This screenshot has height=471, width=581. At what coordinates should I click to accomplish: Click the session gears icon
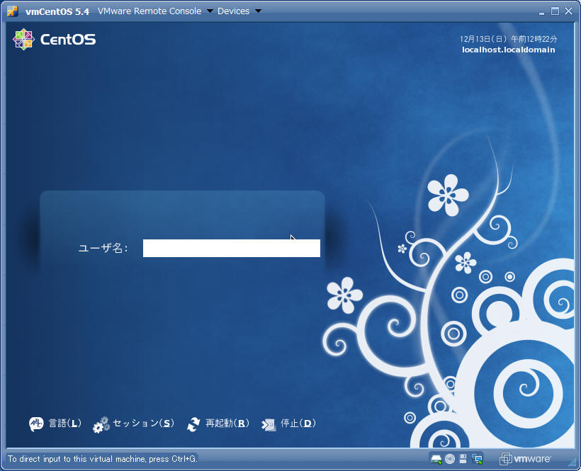[101, 424]
